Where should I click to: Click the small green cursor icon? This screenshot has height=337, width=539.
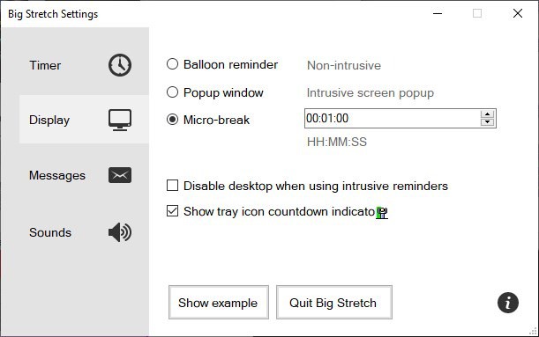382,213
